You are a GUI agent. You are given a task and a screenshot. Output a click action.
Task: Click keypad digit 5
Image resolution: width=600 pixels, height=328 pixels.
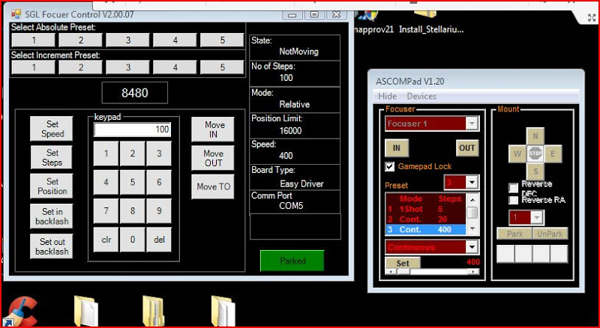(133, 182)
